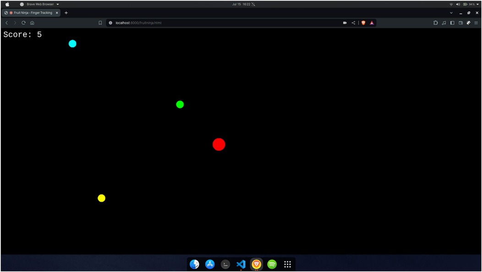
Task: Click the localhost URL address field
Action: (206, 23)
